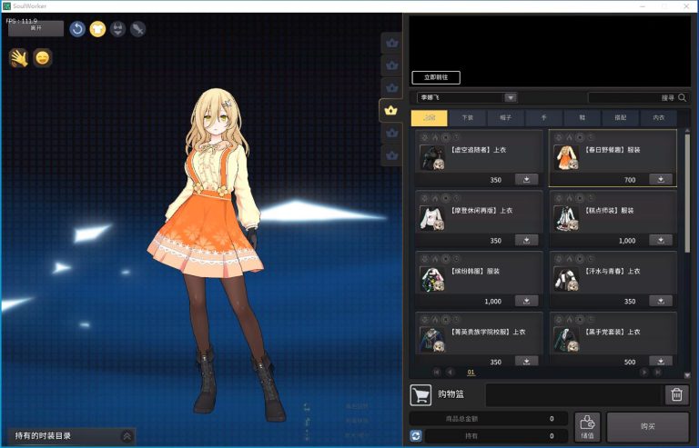699x448 pixels.
Task: Preview the 【汗水与青春】上衣 thumbnail
Action: coord(566,279)
